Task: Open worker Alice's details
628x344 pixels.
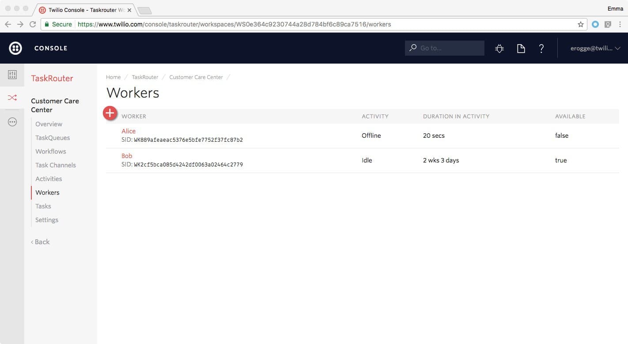Action: pos(128,131)
